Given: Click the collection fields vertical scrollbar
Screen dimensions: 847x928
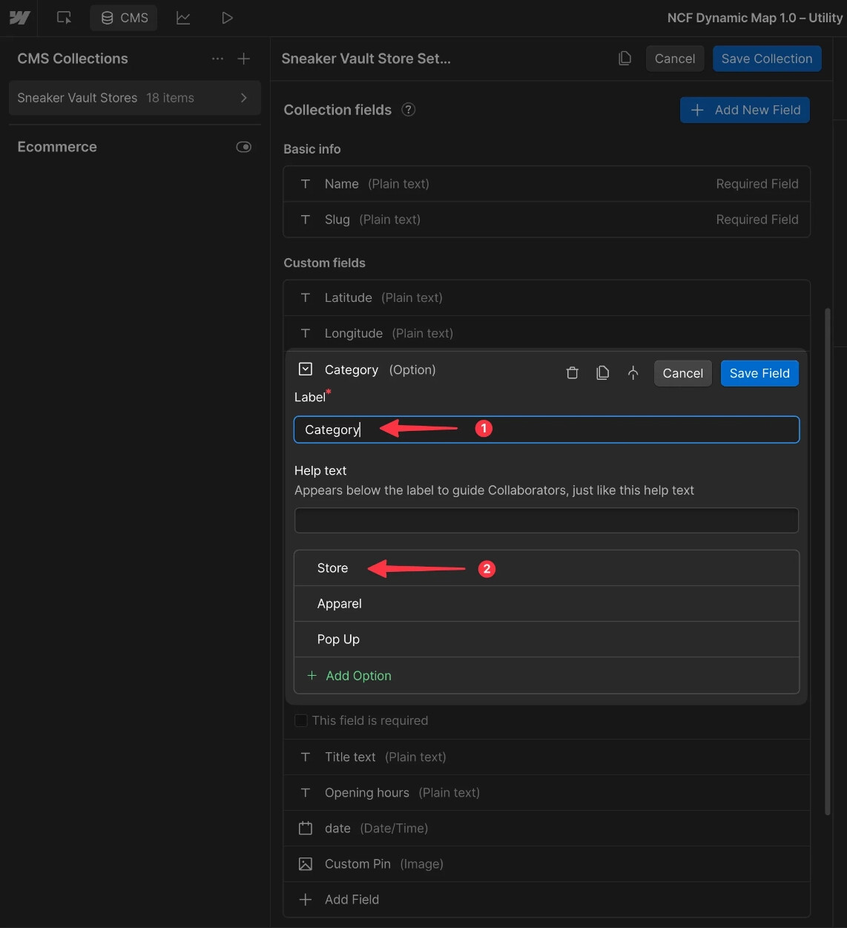Looking at the screenshot, I should [828, 562].
